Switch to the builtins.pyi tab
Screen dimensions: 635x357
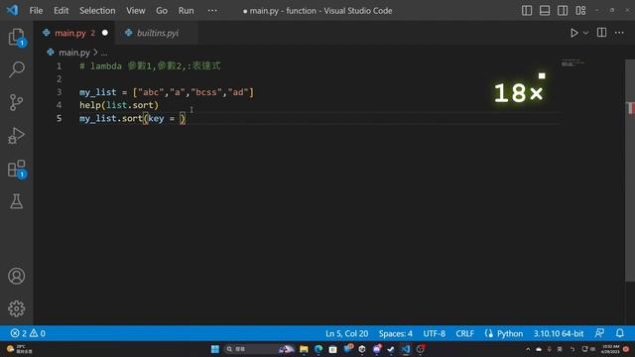[157, 33]
